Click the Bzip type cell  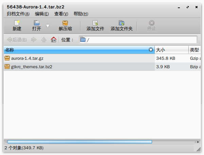(x=195, y=67)
